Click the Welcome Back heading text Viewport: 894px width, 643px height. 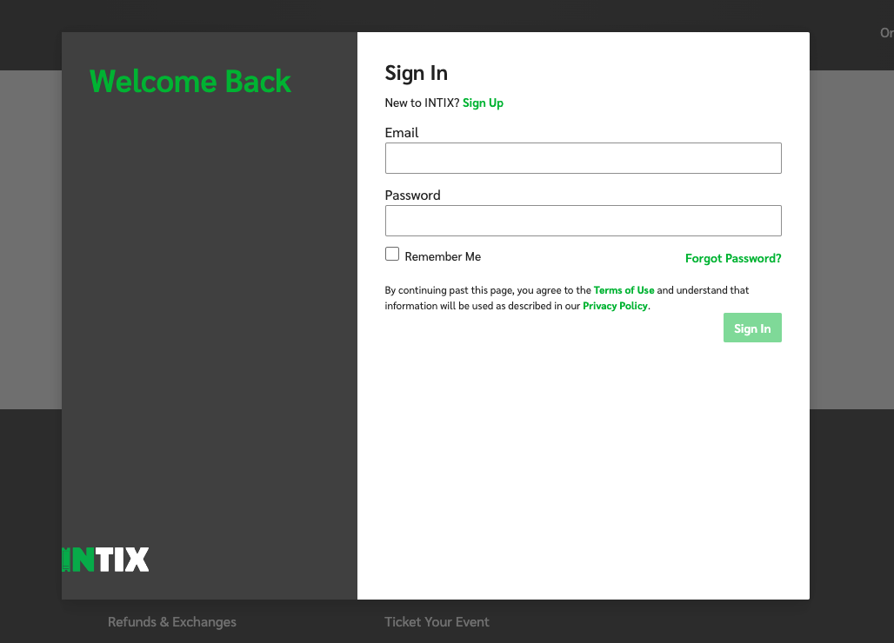190,82
